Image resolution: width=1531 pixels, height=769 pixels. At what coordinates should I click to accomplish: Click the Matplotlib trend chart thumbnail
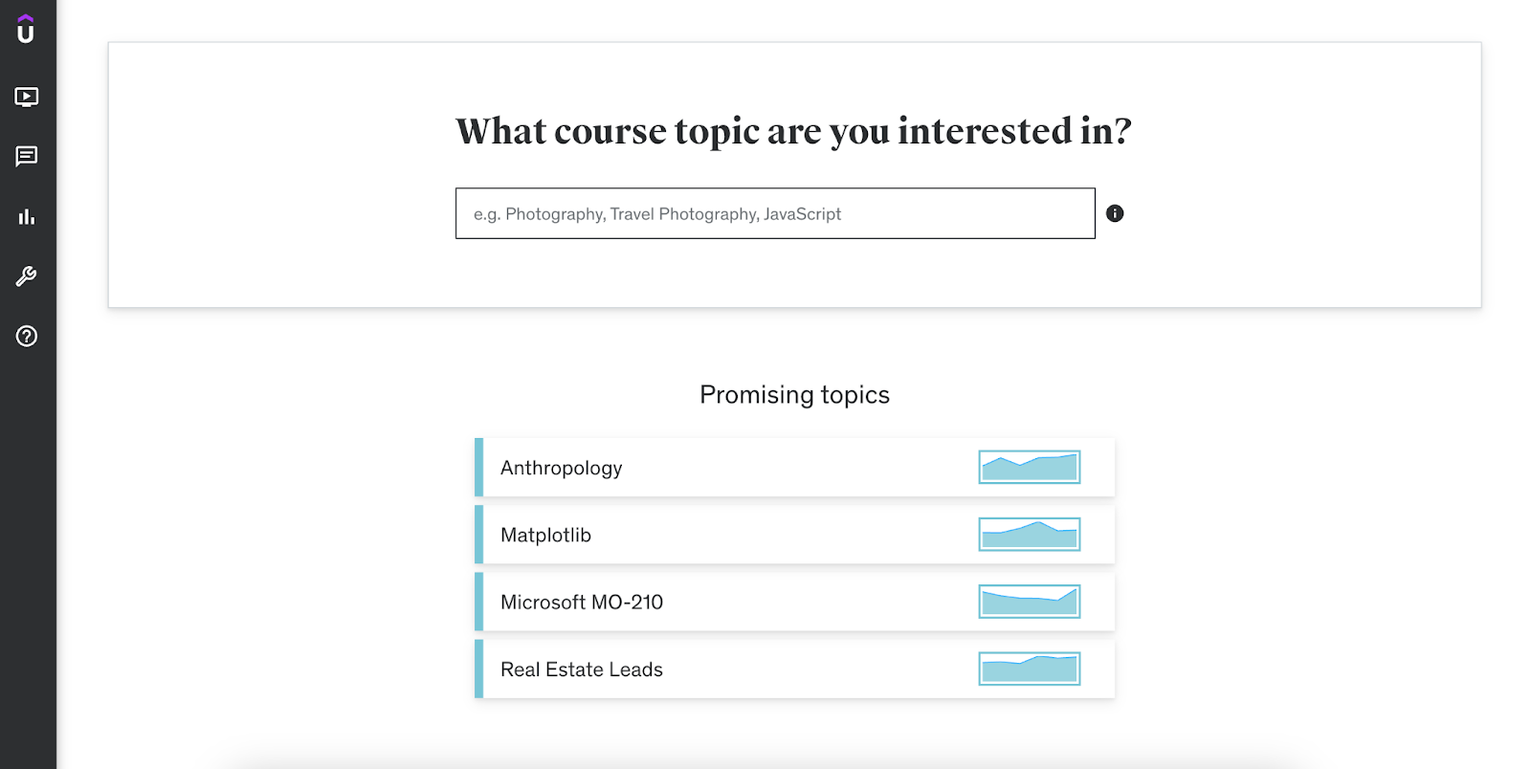pyautogui.click(x=1030, y=535)
